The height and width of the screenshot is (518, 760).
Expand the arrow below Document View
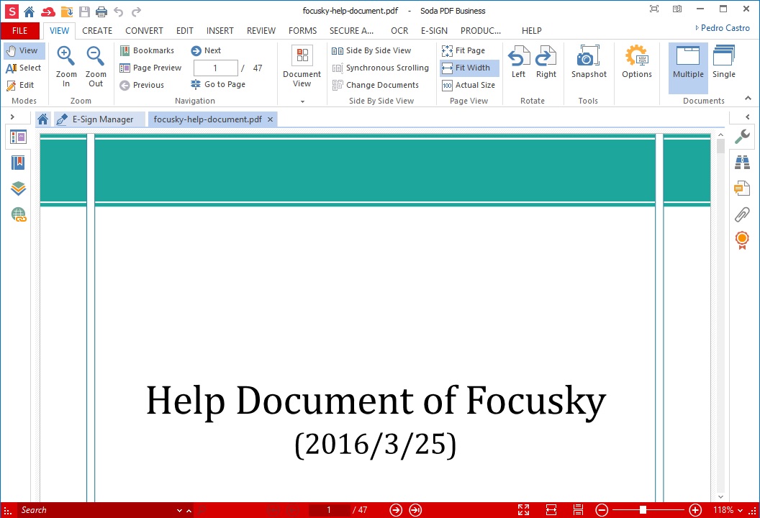(302, 101)
